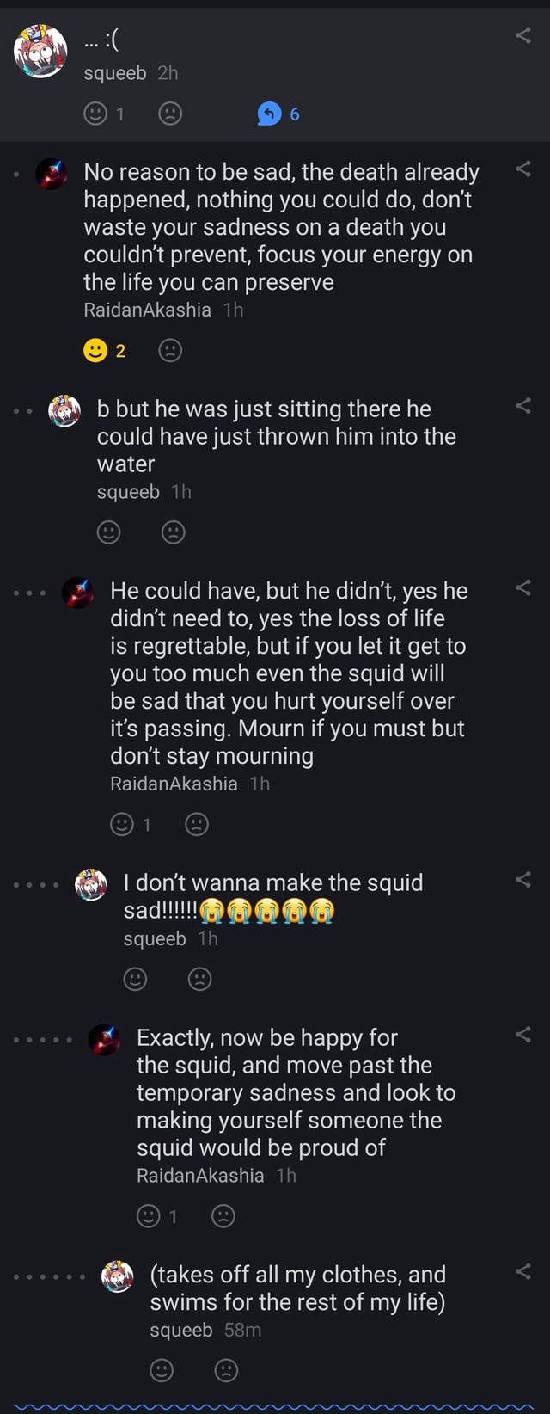Share RaidanAkashia's first reply via share icon
Screen dimensions: 550x1414
523,169
